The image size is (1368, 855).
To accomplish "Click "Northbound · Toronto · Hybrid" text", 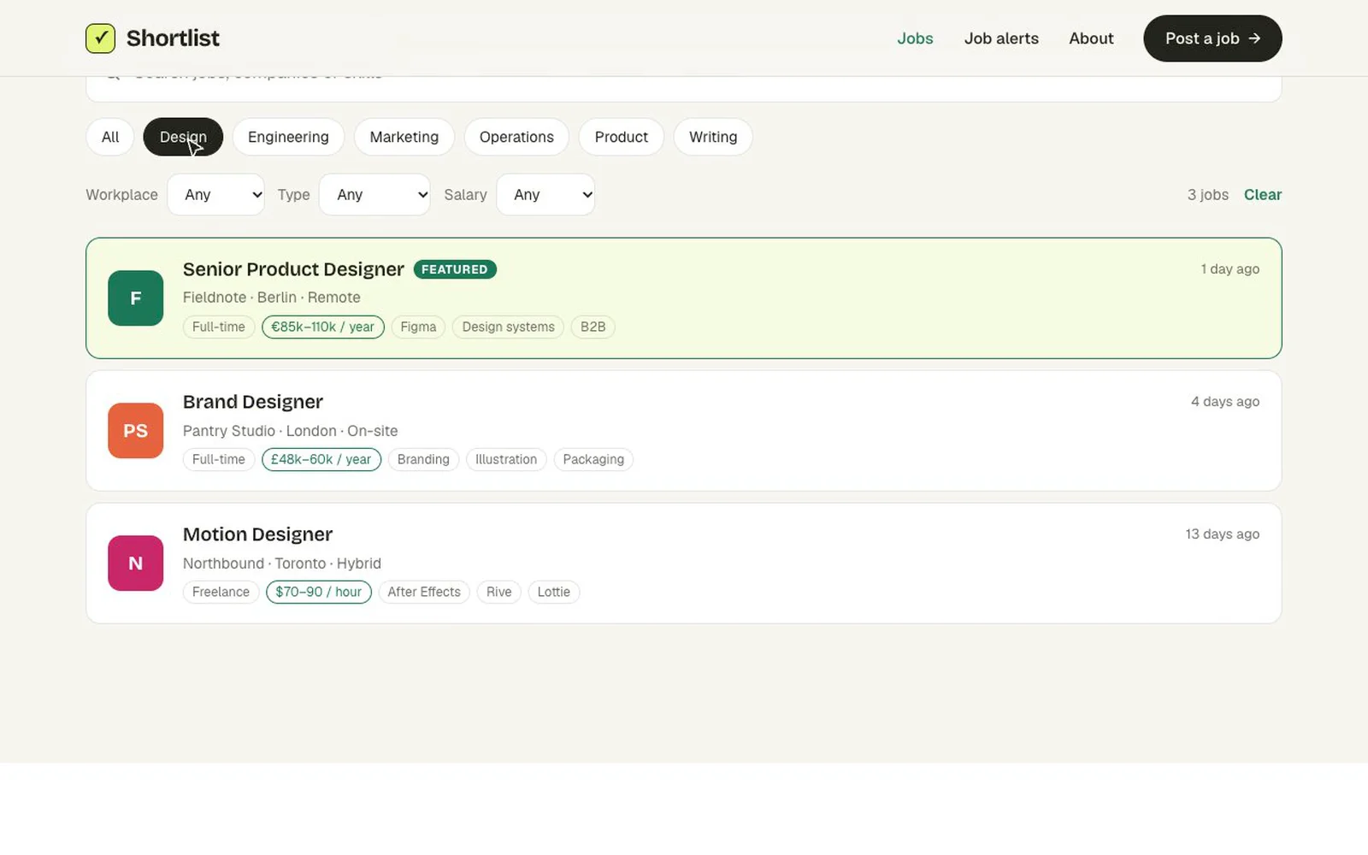I will [282, 563].
